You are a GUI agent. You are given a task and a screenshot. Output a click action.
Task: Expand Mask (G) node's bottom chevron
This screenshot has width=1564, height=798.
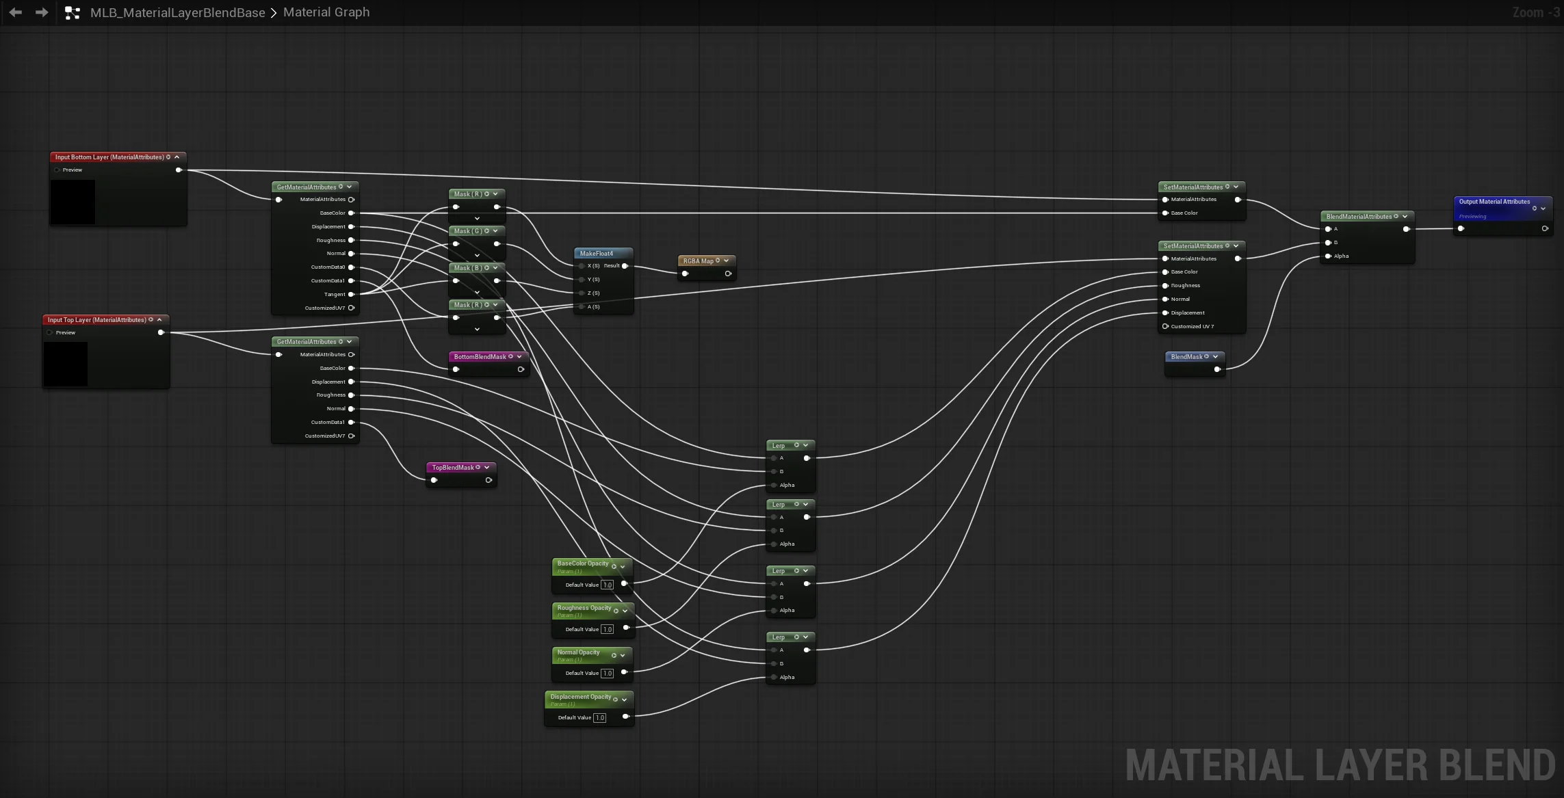pos(477,256)
